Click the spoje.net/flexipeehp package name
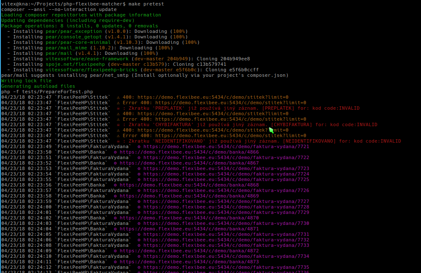421x273 pixels. (75, 64)
